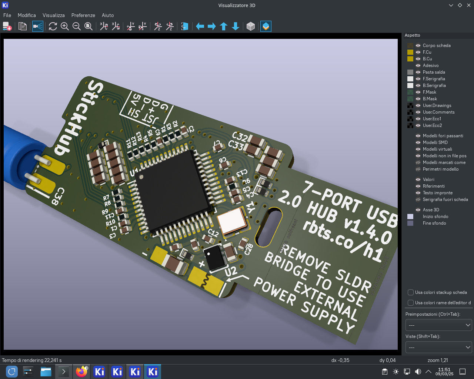Enable 'Usa colori stackup scheda' checkbox
The image size is (474, 379).
pos(411,292)
